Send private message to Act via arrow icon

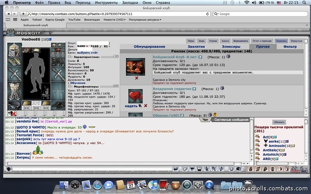tap(258, 137)
